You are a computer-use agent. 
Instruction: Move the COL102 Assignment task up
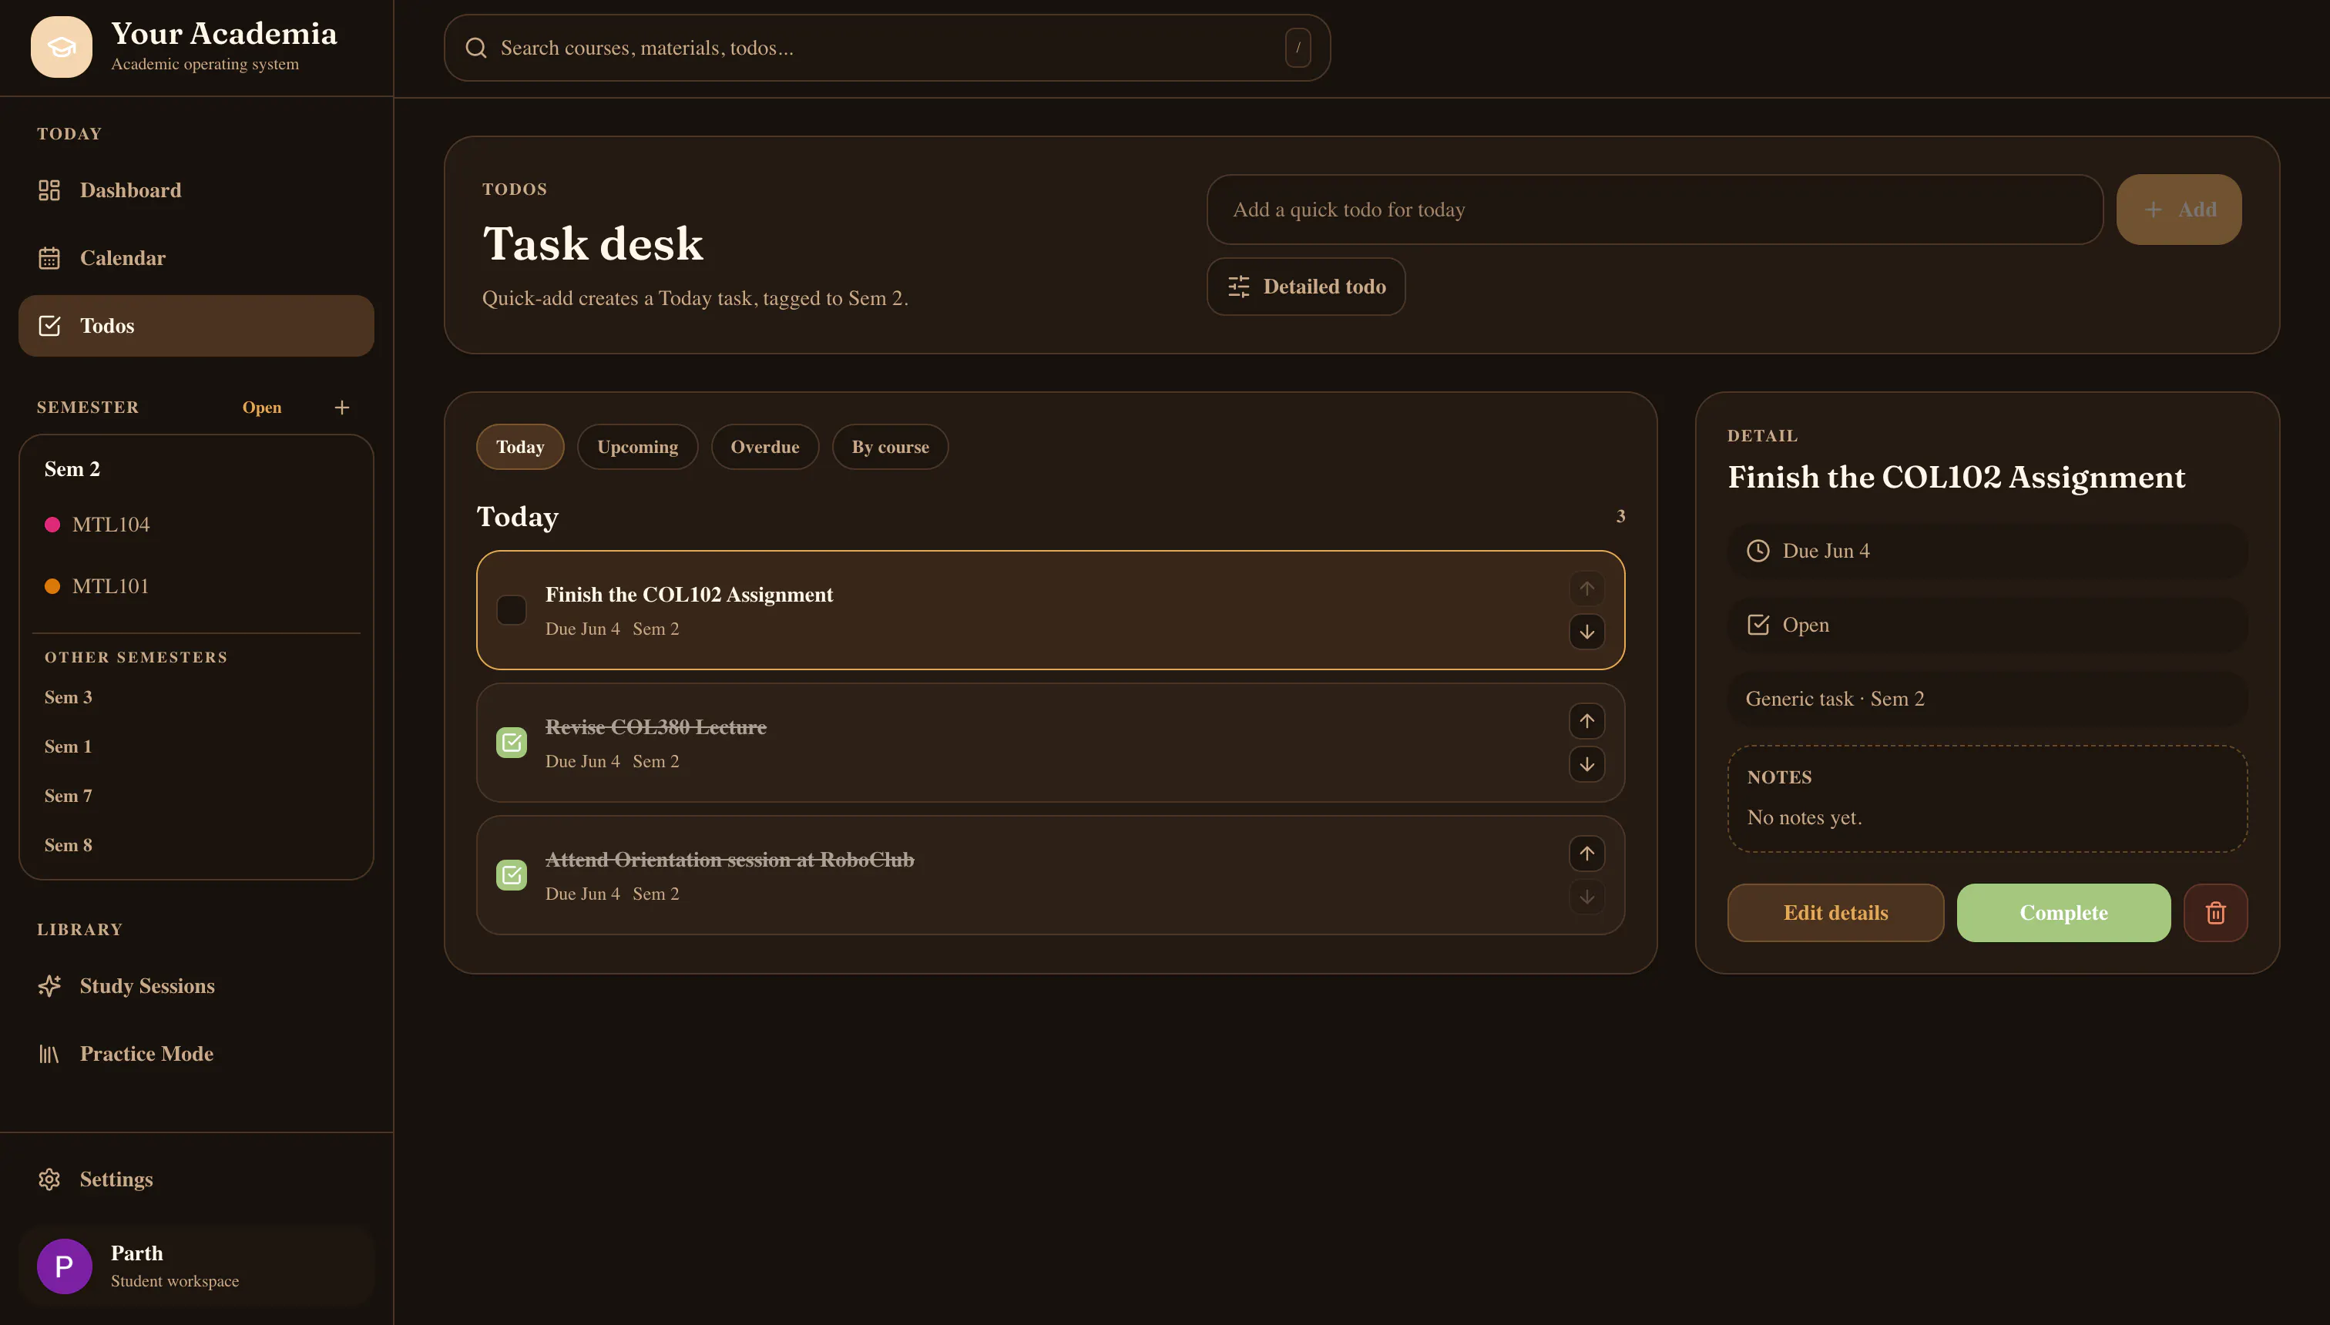click(x=1586, y=588)
